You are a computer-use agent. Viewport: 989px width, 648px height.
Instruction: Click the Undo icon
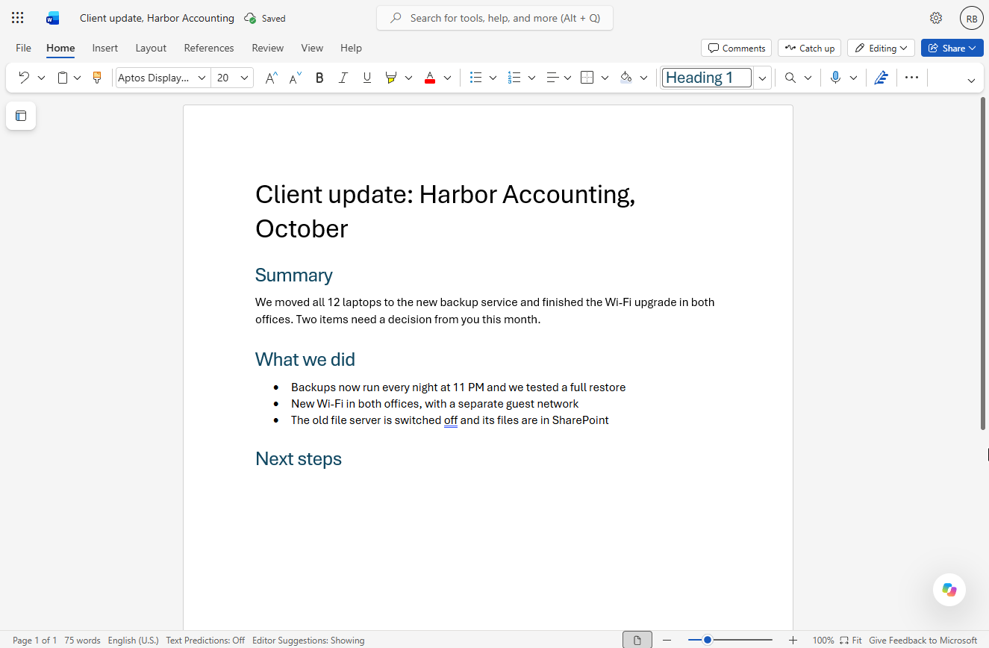coord(24,78)
